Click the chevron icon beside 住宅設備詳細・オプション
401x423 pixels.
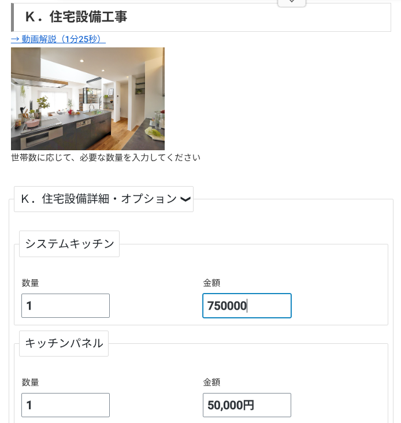click(x=185, y=199)
